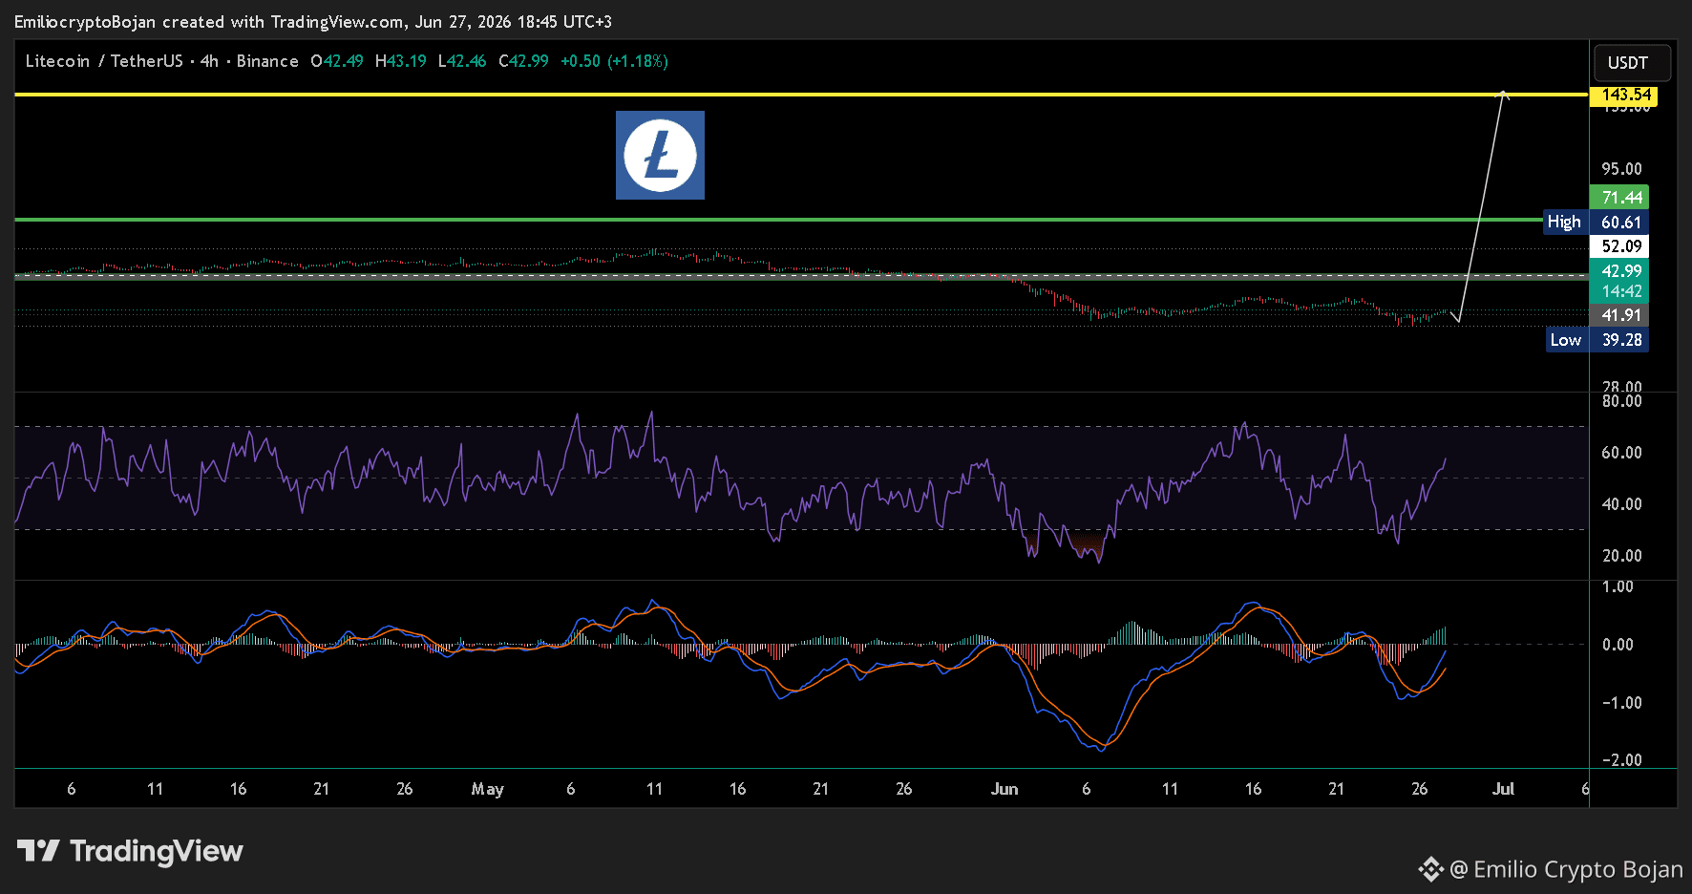This screenshot has height=894, width=1692.
Task: Click the 14:42 countdown on the price axis
Action: [x=1619, y=292]
